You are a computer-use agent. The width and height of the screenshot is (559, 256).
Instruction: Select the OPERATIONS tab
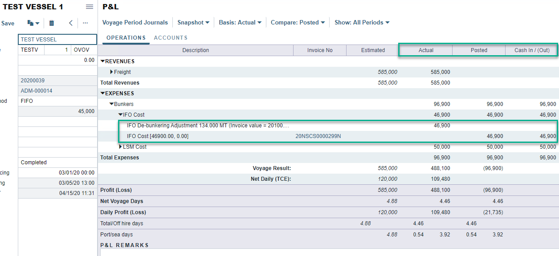[126, 38]
